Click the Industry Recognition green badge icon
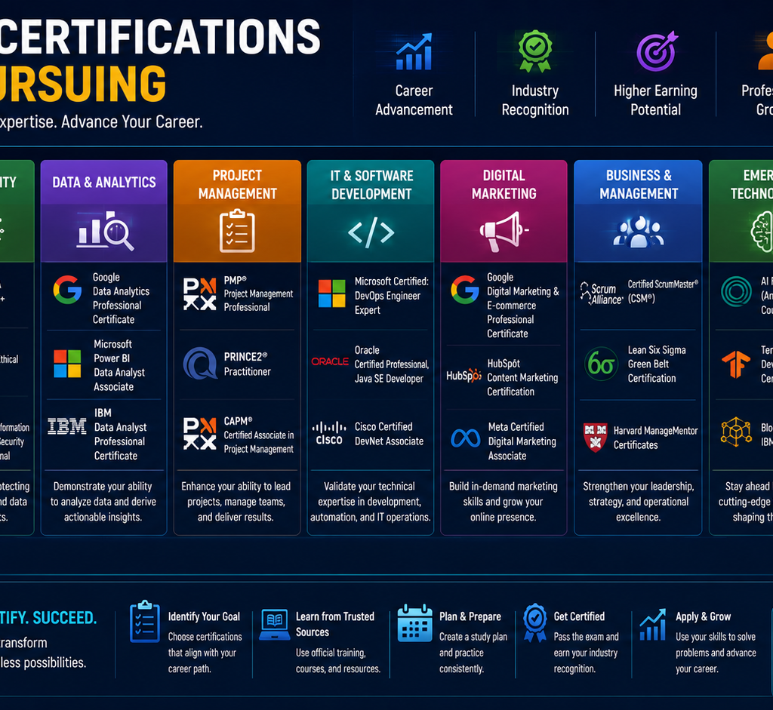 pyautogui.click(x=535, y=51)
